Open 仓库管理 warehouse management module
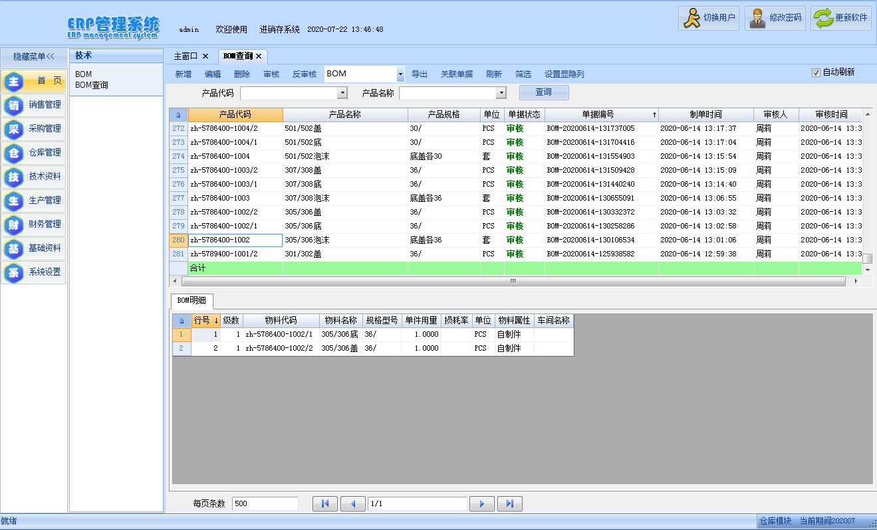 (x=34, y=153)
